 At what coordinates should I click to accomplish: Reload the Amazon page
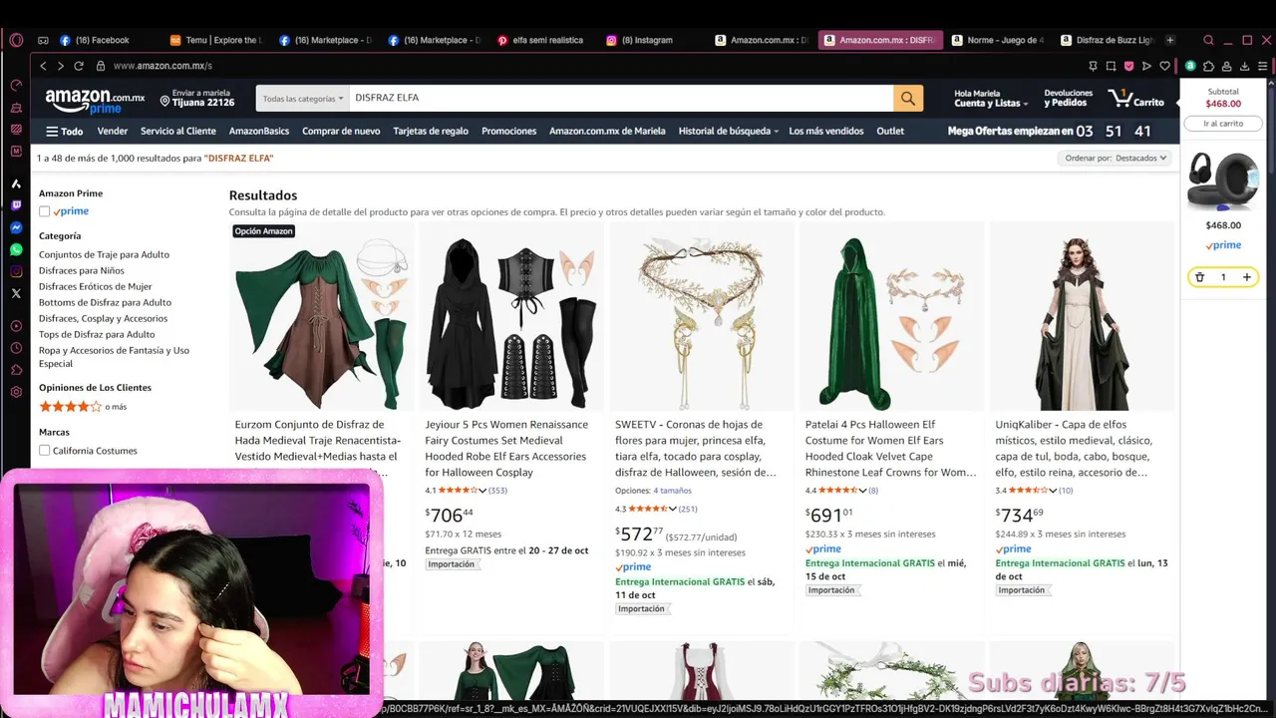coord(79,66)
